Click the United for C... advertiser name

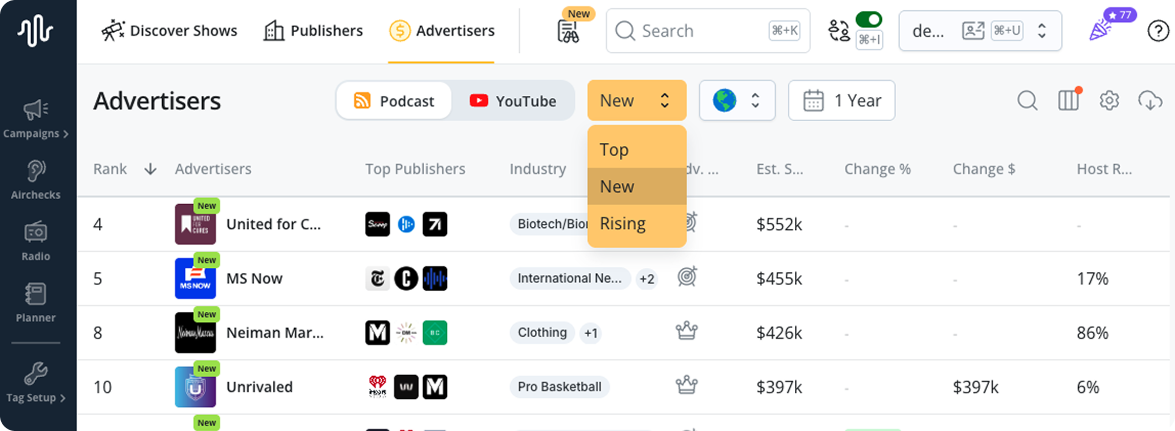274,224
